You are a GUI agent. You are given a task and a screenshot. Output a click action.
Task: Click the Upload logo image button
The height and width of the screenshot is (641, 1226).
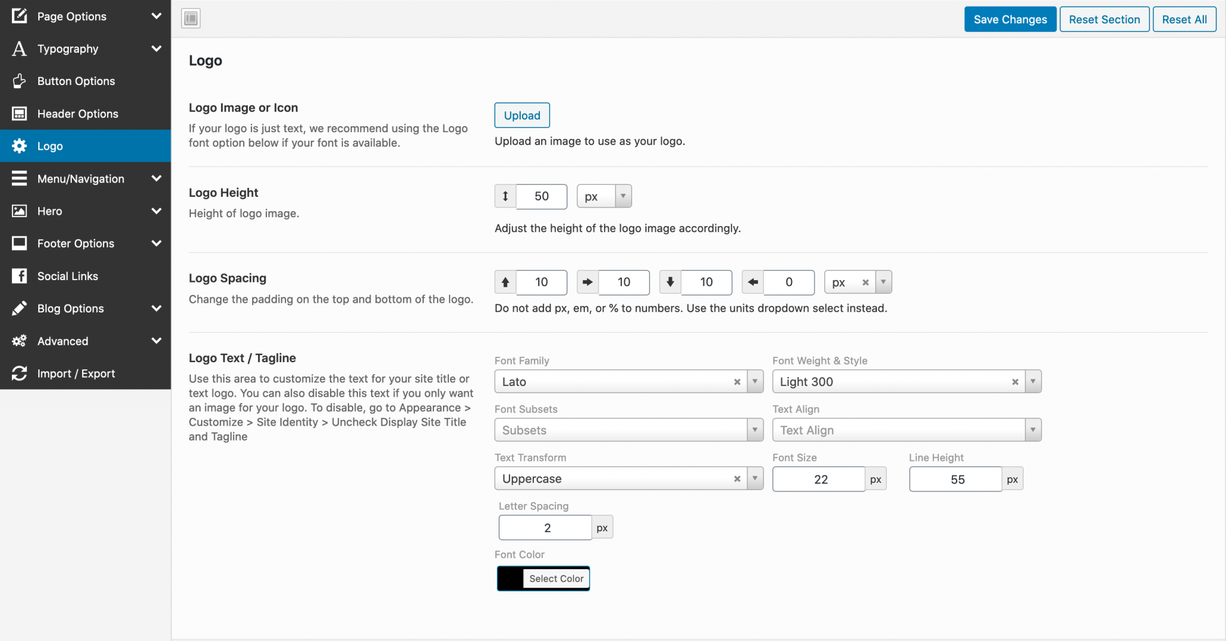point(522,115)
